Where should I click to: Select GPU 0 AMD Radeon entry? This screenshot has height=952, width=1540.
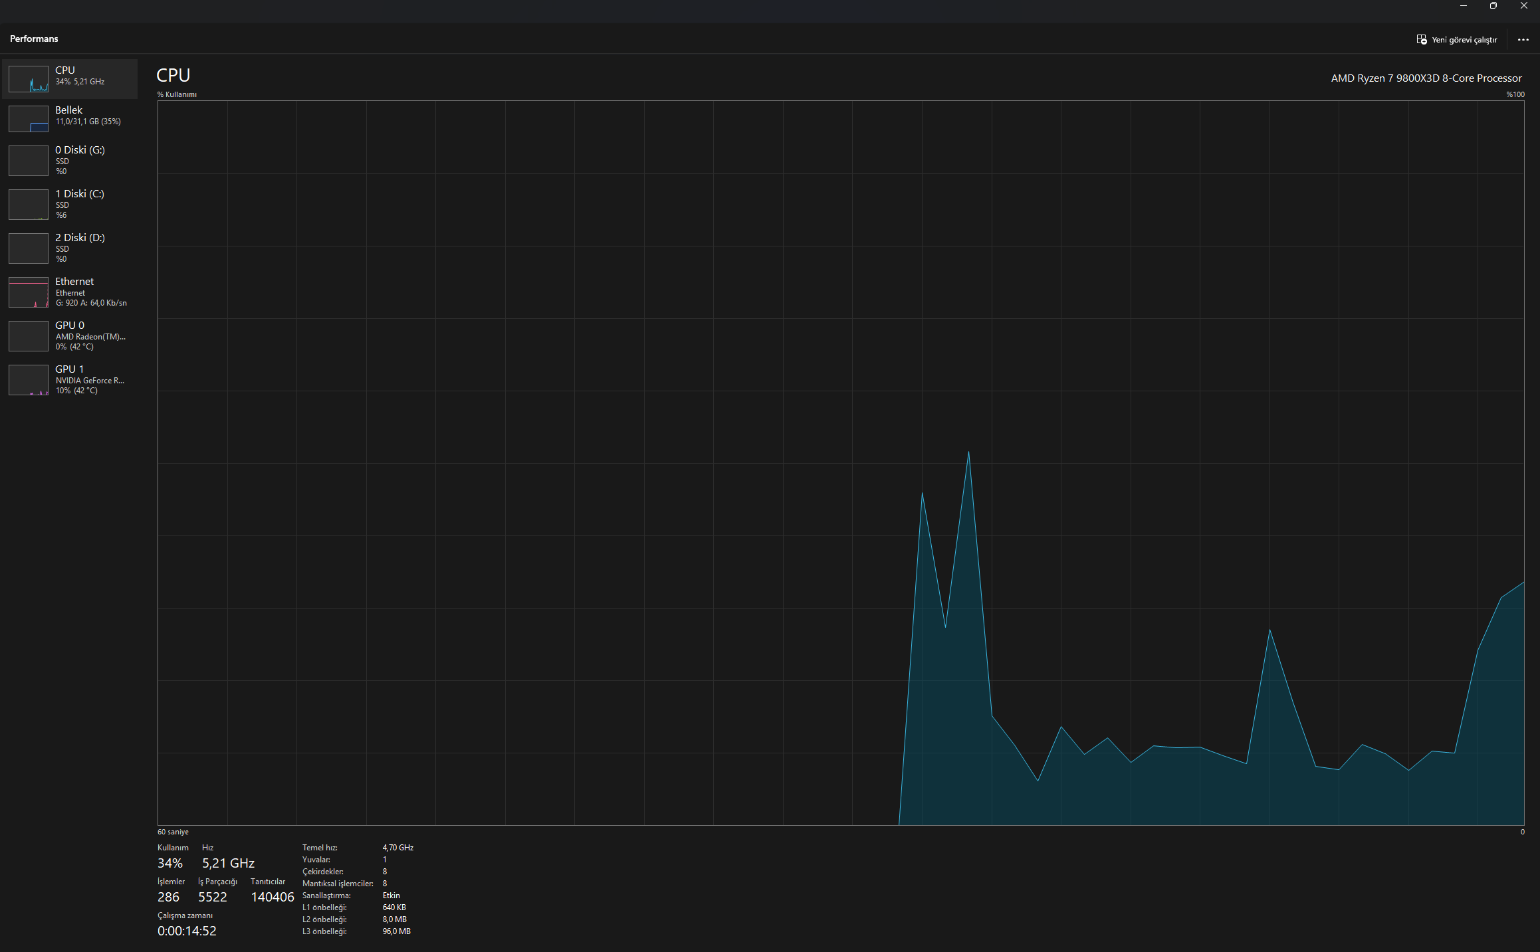[70, 335]
